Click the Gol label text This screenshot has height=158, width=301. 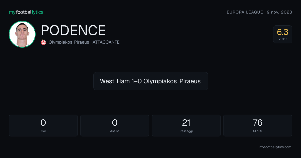[43, 131]
